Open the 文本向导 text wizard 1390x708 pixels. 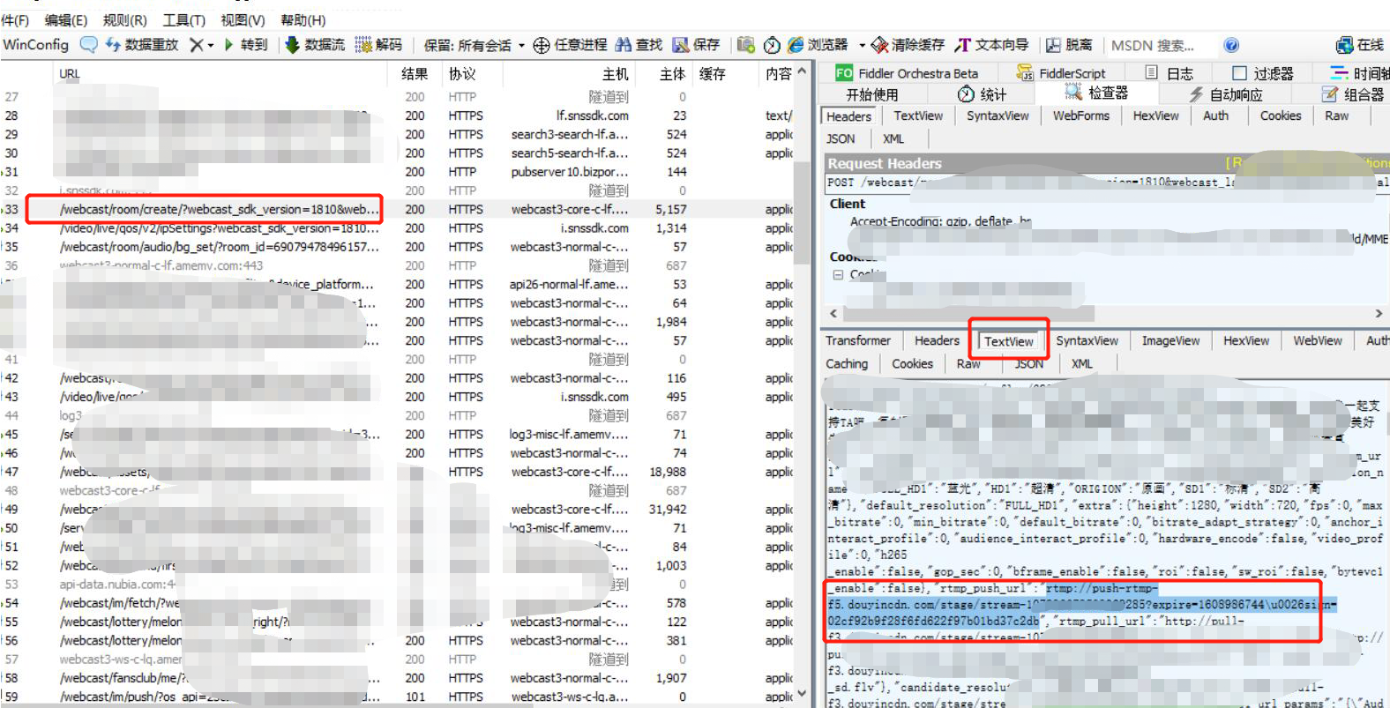coord(991,45)
